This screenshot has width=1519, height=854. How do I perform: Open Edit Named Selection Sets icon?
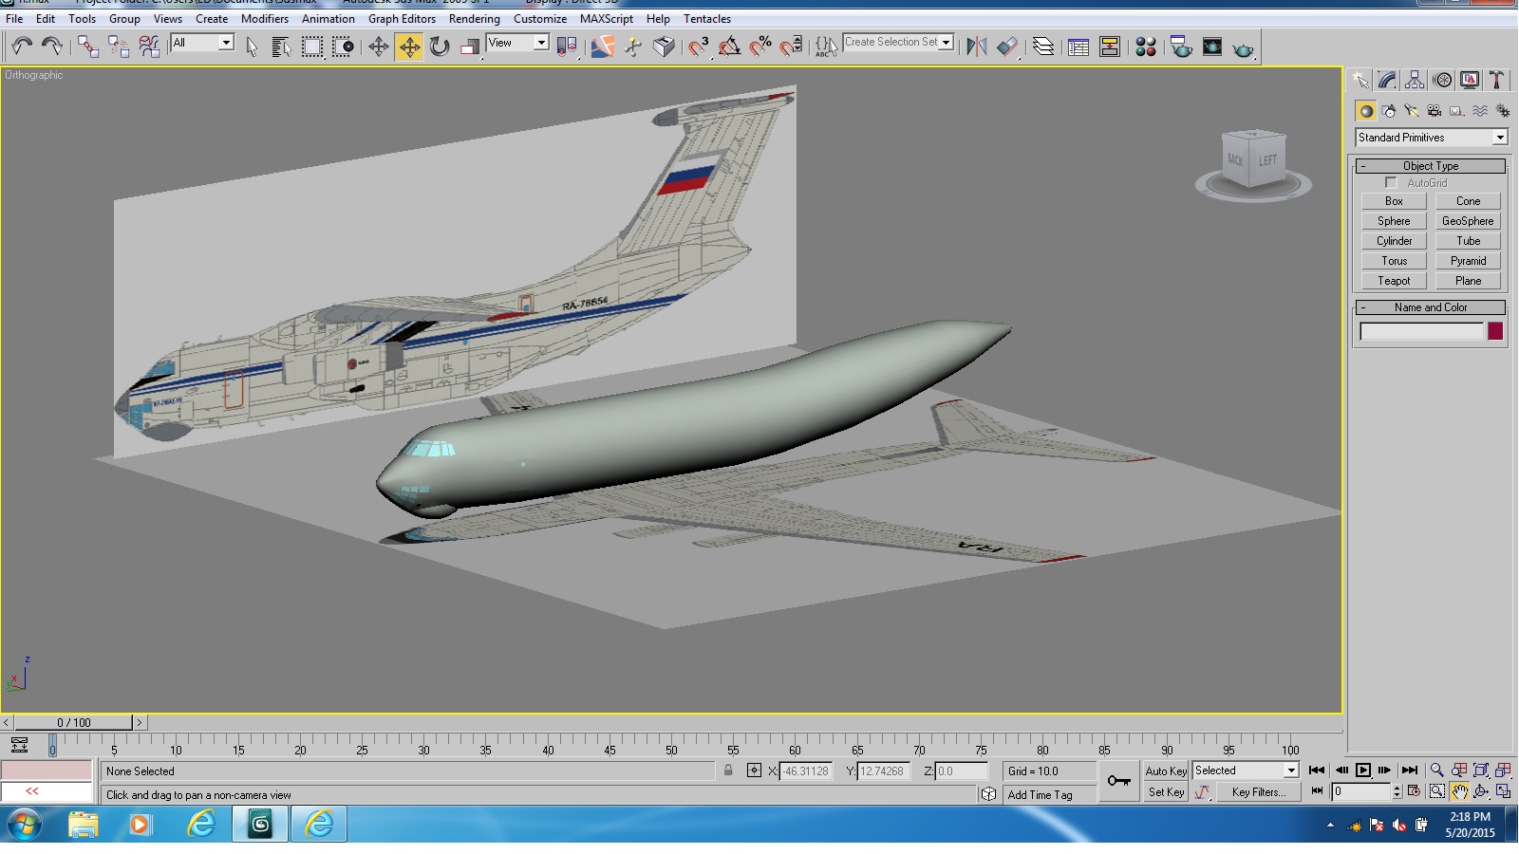point(826,46)
